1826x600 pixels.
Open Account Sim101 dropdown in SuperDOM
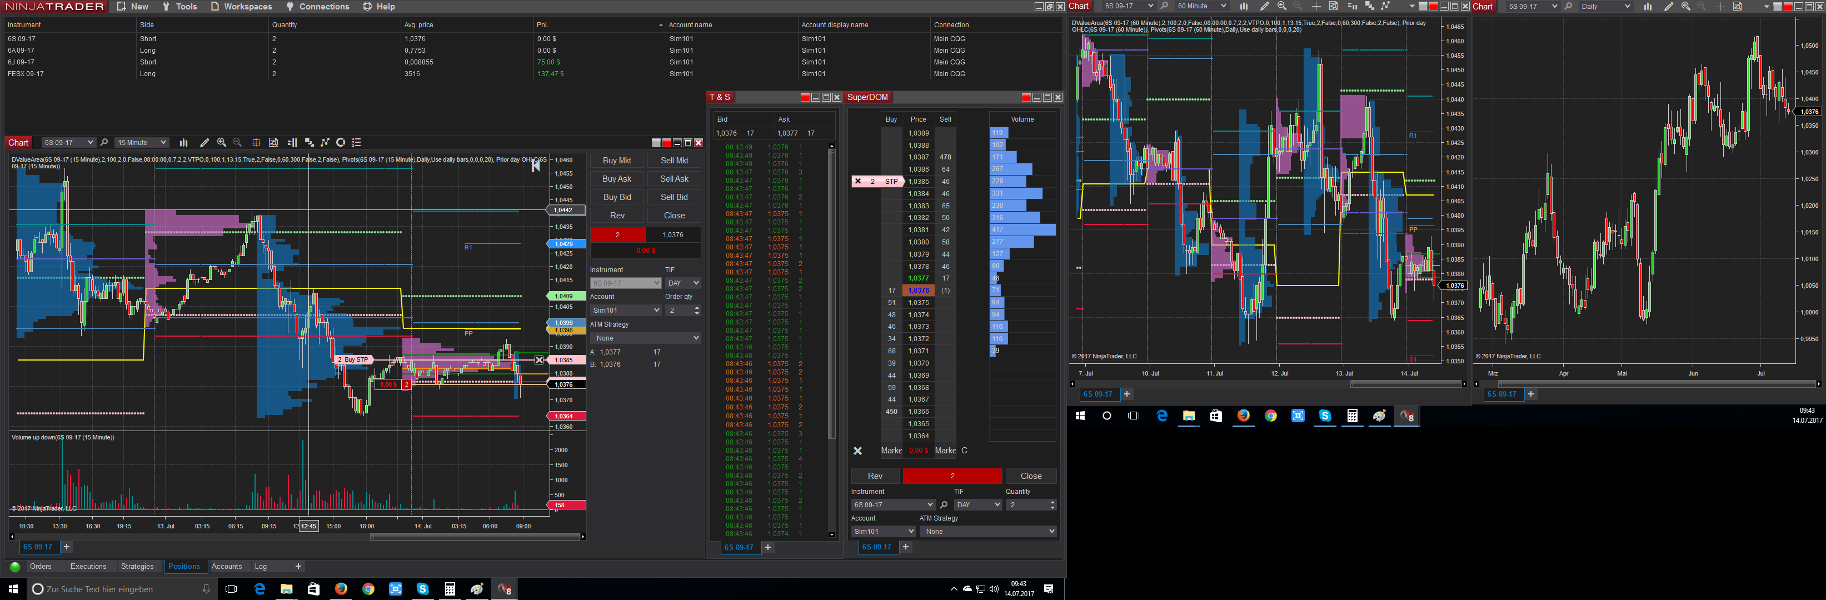[883, 531]
